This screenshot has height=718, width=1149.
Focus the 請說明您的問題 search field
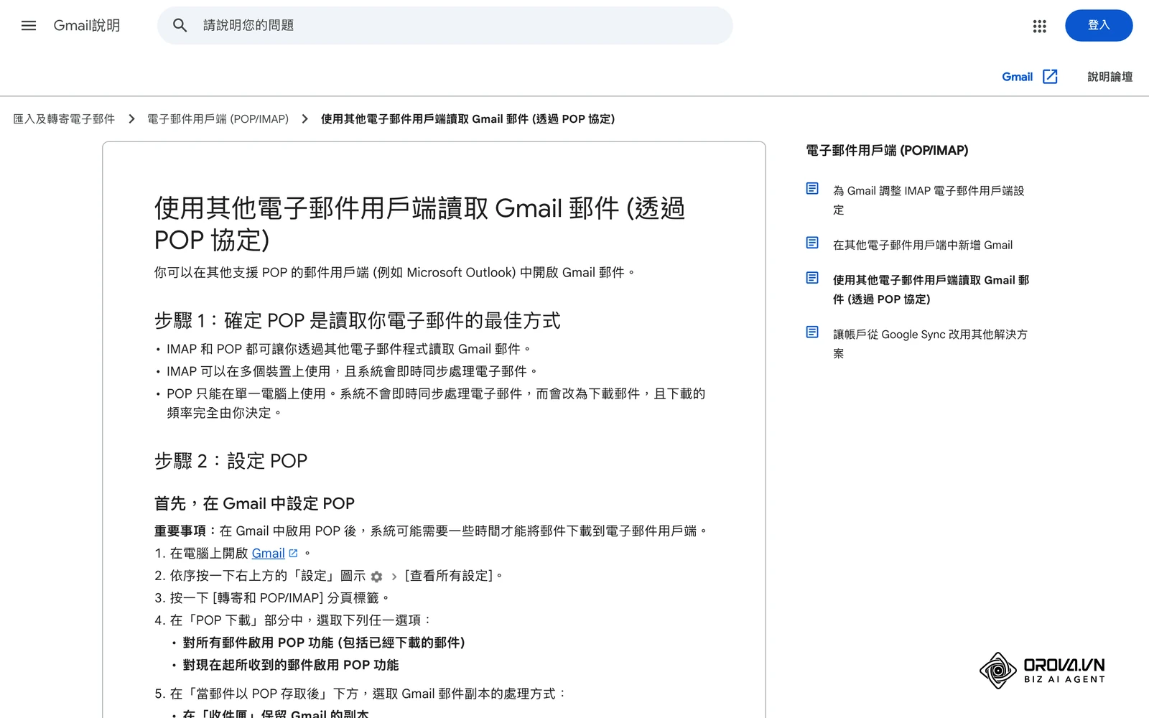[x=445, y=26]
